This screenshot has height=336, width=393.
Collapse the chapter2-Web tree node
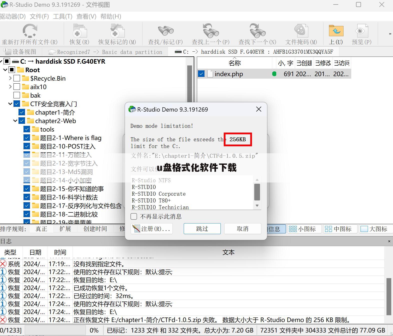tap(15, 121)
